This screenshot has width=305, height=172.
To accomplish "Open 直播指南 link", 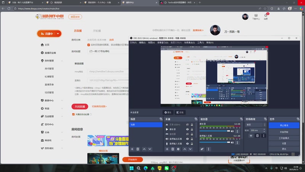I will click(x=198, y=30).
